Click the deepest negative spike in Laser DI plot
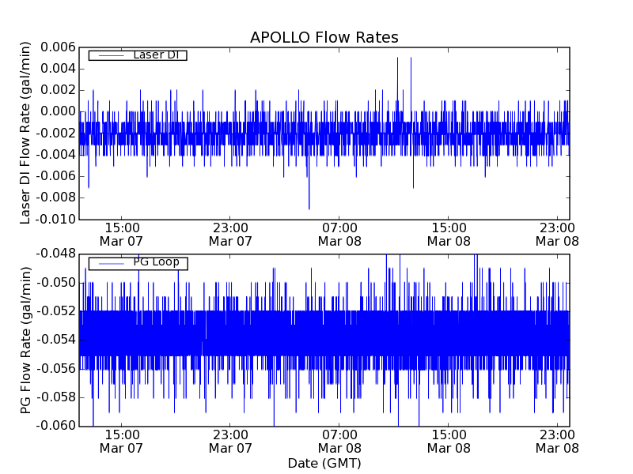This screenshot has width=633, height=474. [x=309, y=207]
